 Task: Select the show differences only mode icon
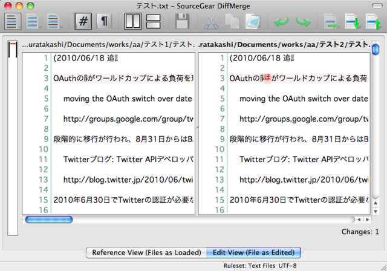[33, 21]
